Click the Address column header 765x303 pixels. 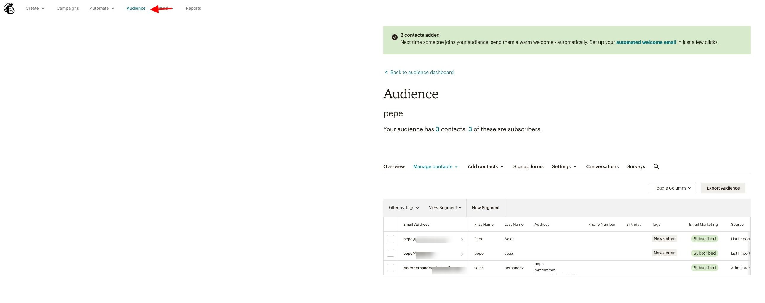tap(542, 224)
